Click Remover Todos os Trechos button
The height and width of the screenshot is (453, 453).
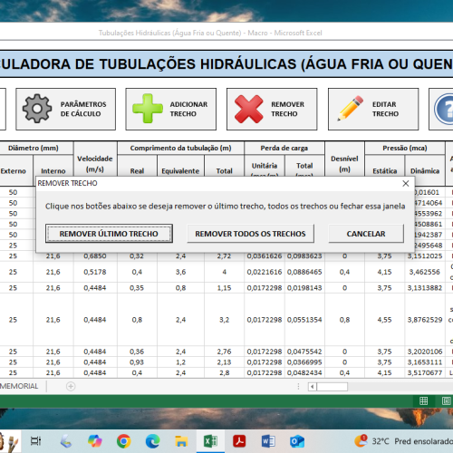[x=250, y=234]
